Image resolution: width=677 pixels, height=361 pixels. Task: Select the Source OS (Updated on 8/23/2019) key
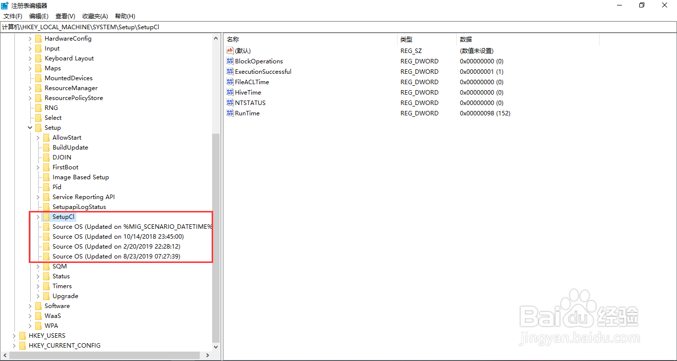(117, 256)
